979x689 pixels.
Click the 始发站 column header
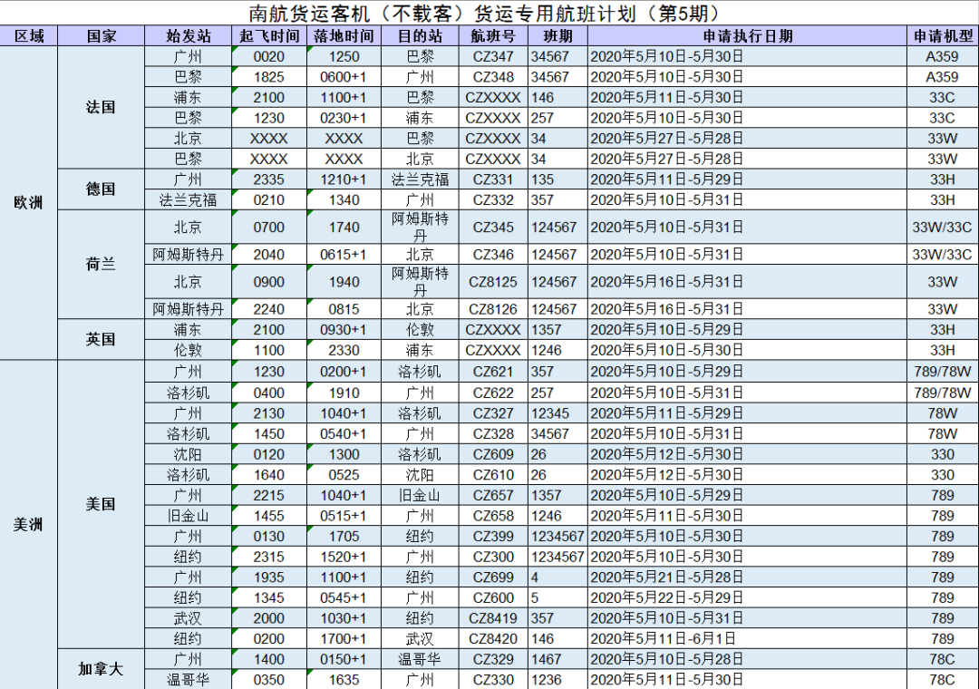(x=188, y=36)
